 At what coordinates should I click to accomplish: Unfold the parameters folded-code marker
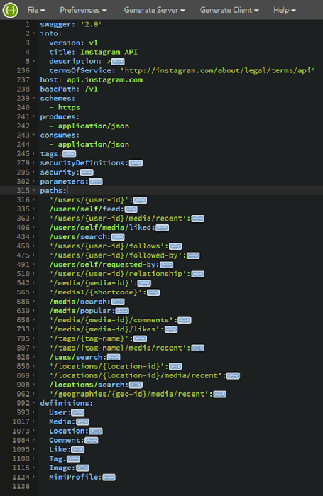point(96,182)
